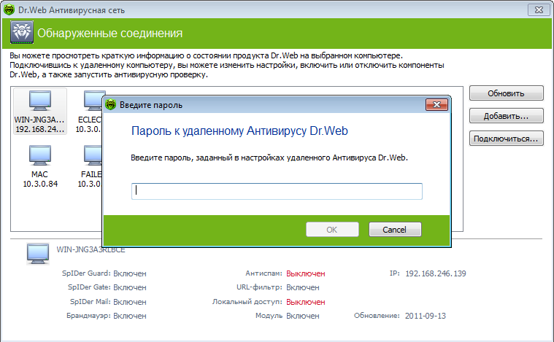The width and height of the screenshot is (554, 342).
Task: Click the update date 2011-09-13
Action: click(x=426, y=316)
